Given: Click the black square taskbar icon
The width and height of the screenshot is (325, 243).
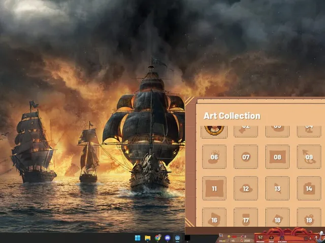Looking at the screenshot, I should point(187,238).
